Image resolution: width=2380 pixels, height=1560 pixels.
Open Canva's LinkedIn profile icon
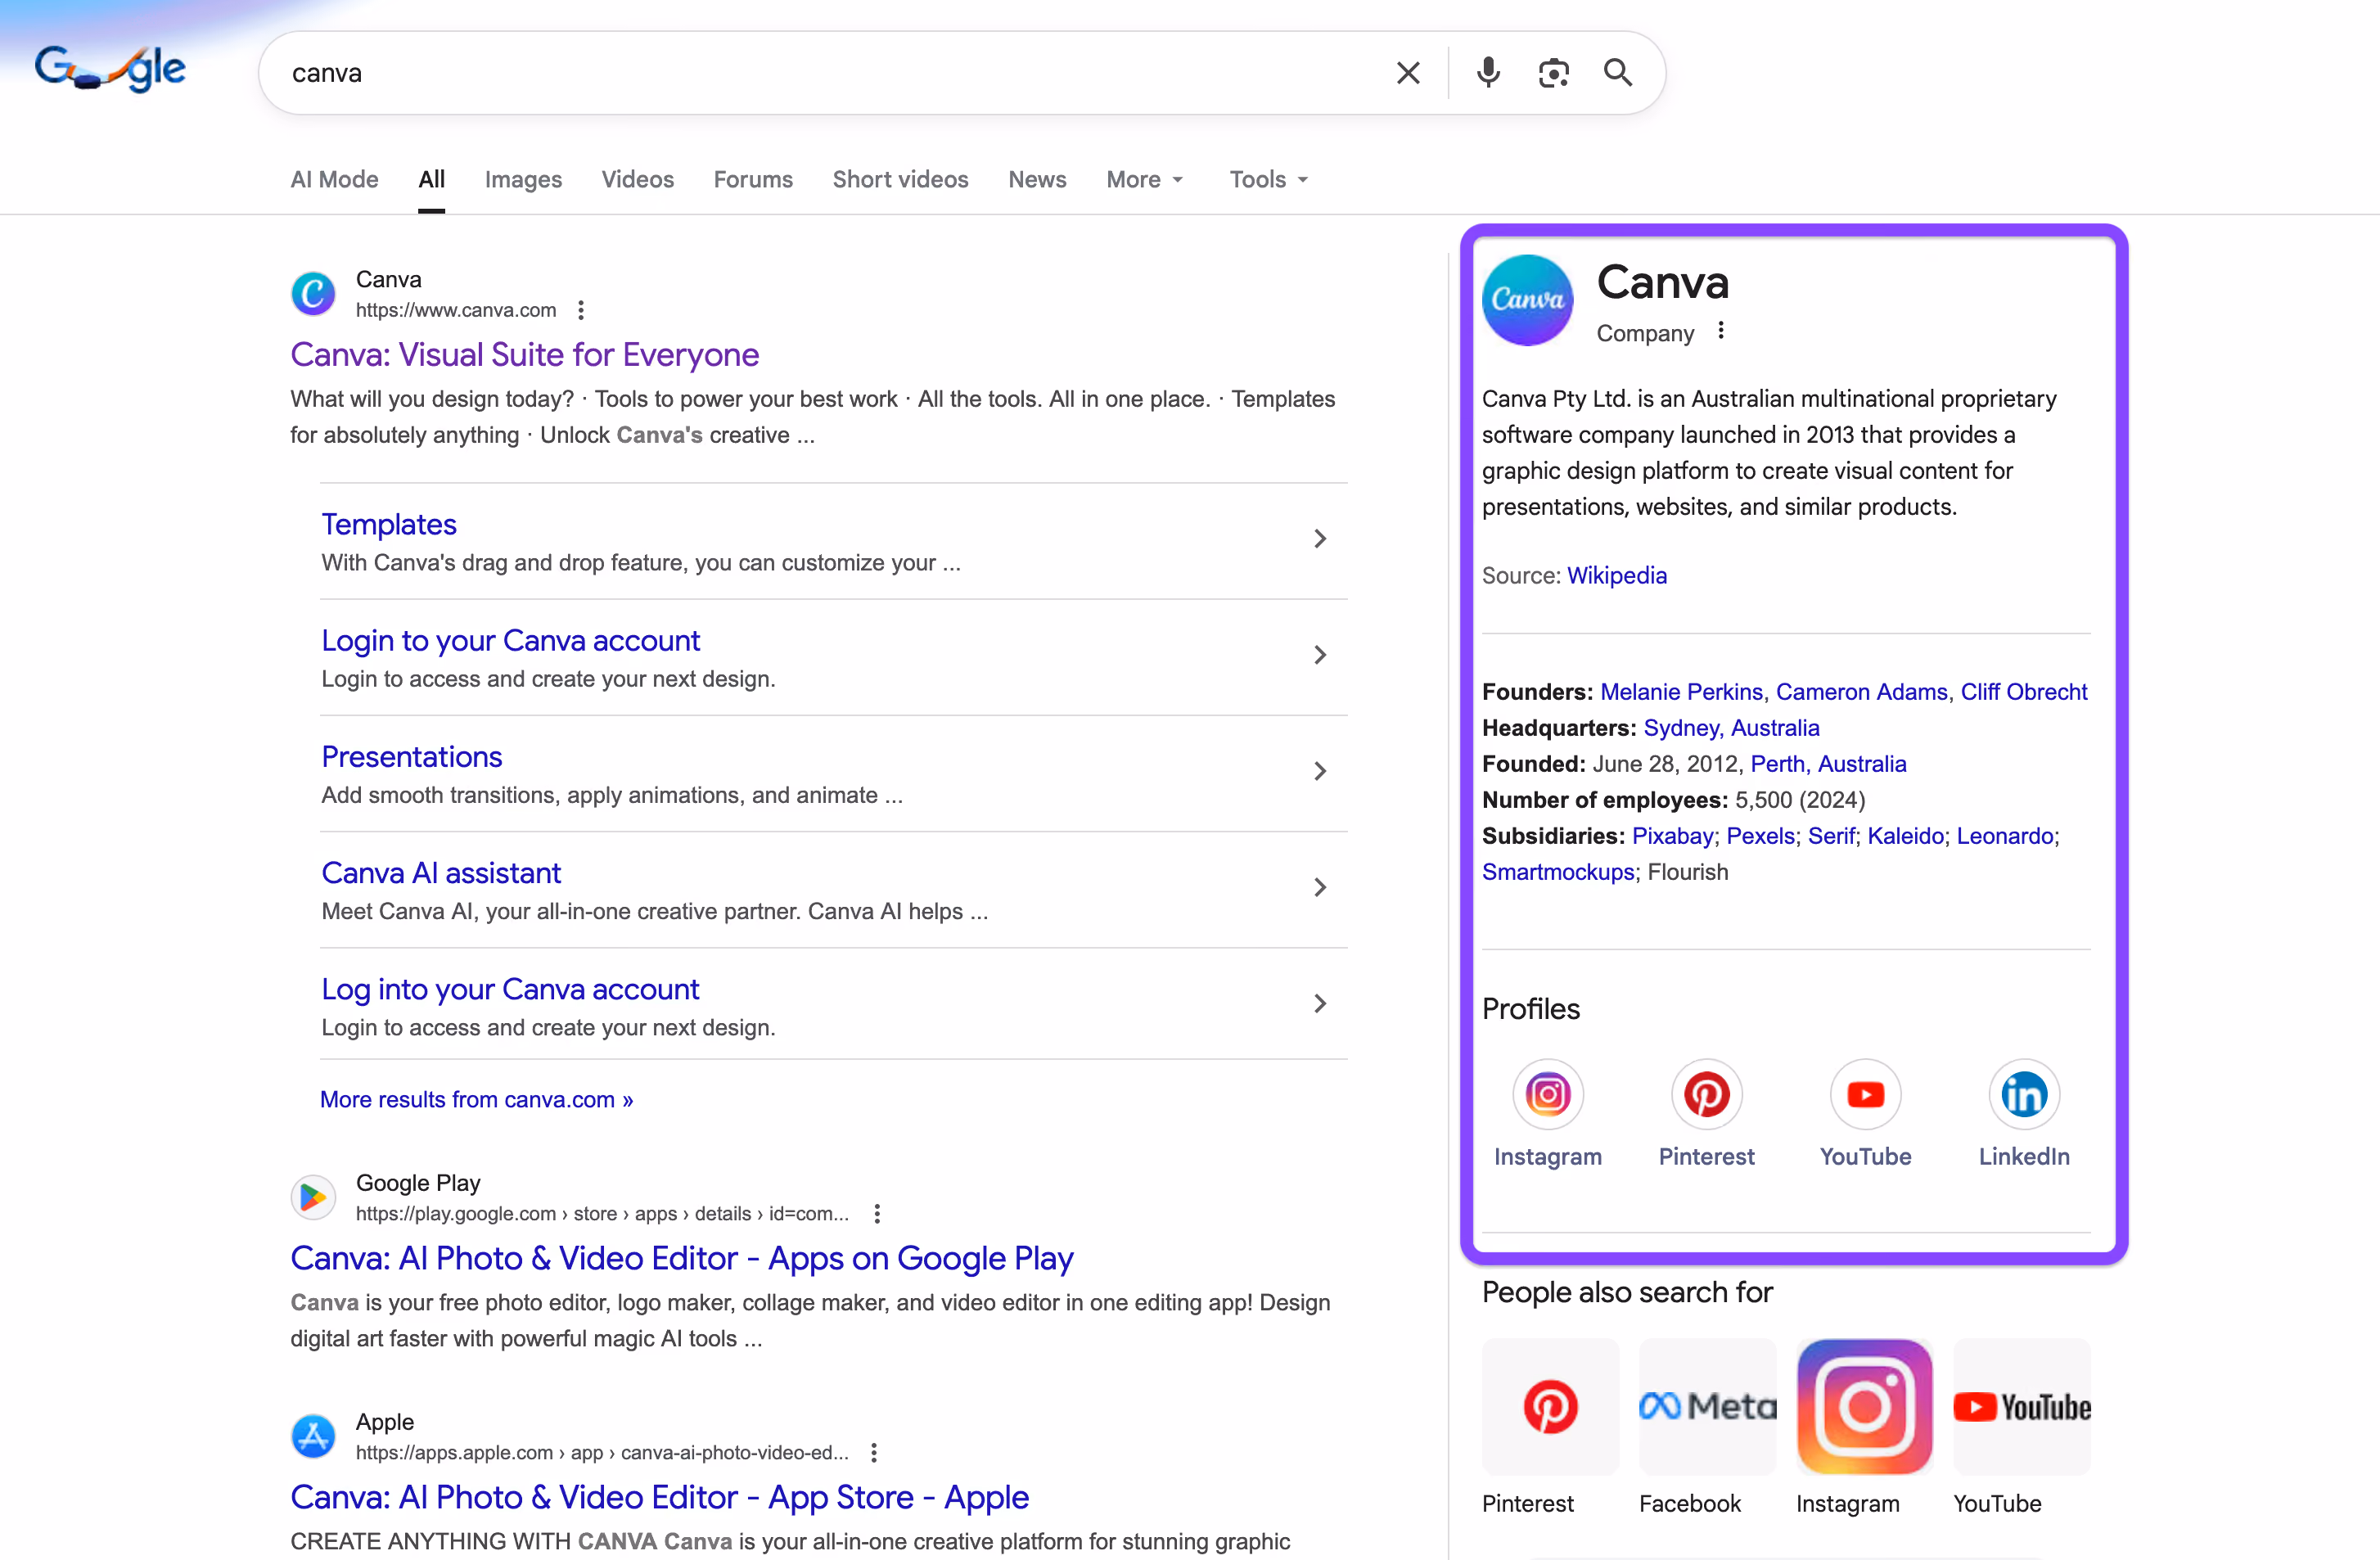[2025, 1095]
